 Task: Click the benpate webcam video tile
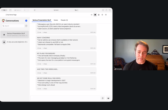141,55
